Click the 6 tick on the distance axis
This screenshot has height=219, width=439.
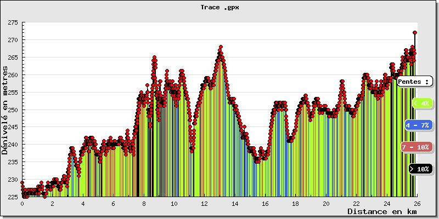point(113,203)
